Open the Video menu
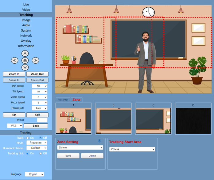This screenshot has height=180, width=214. click(x=26, y=10)
